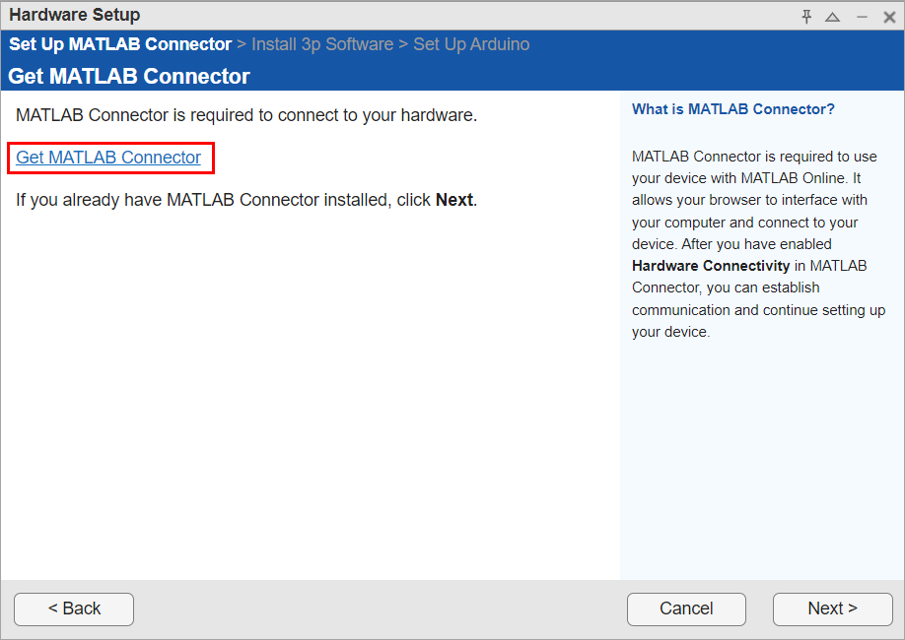905x640 pixels.
Task: Select the Set Up Arduino breadcrumb step
Action: point(471,44)
